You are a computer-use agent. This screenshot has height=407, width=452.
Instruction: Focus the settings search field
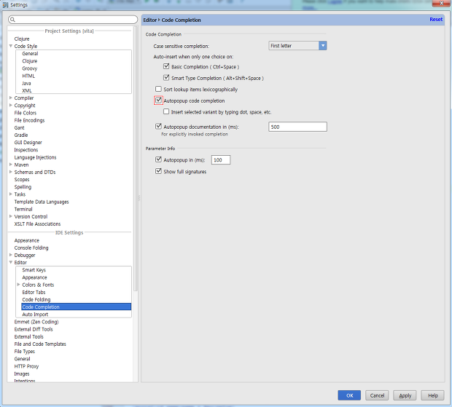(x=73, y=20)
